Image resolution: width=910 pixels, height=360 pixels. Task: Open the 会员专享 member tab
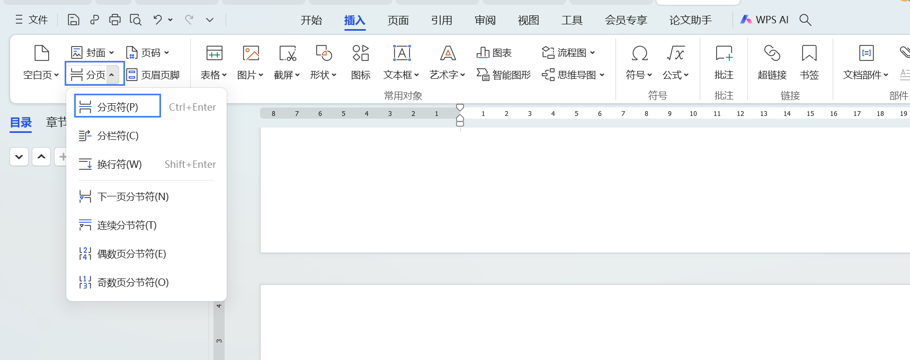(626, 20)
